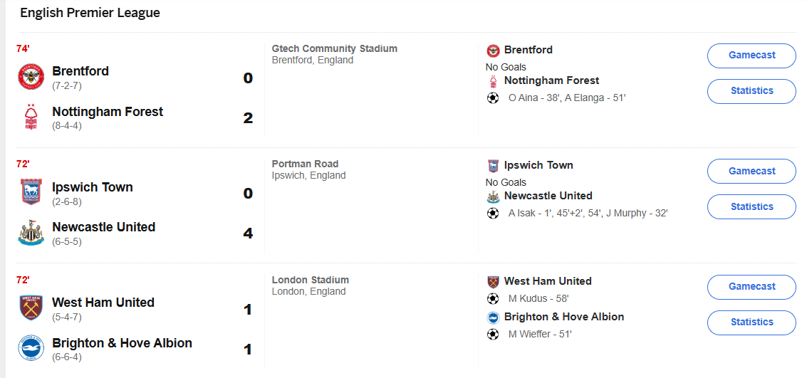The width and height of the screenshot is (807, 378).
Task: Open Gamecast for West Ham vs Brighton
Action: click(751, 287)
